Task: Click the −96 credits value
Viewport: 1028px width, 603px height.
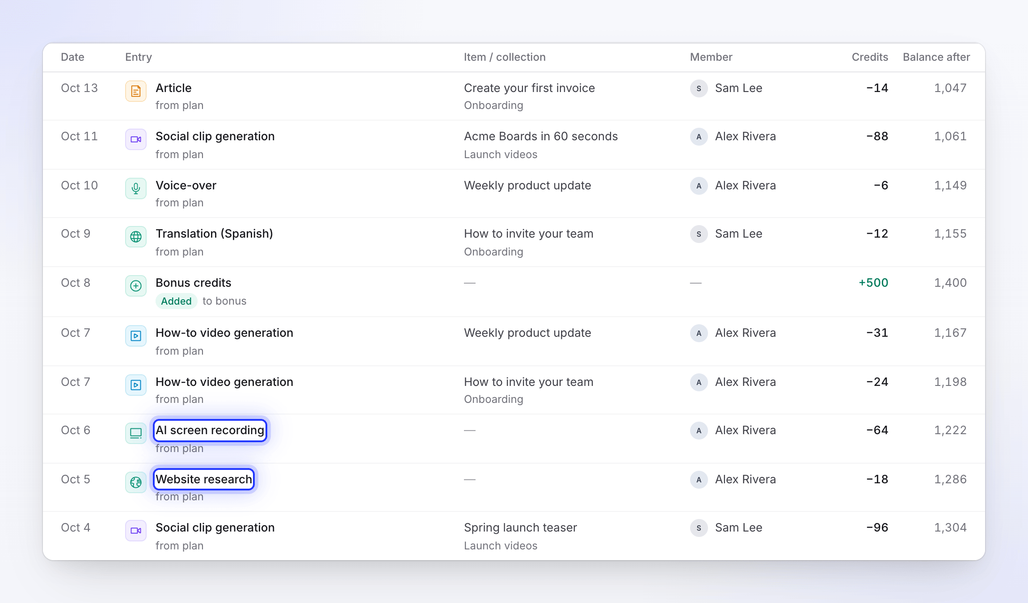Action: click(877, 528)
